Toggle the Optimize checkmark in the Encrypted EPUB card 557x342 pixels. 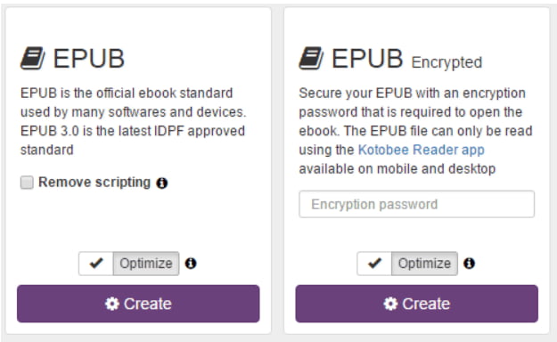point(374,264)
